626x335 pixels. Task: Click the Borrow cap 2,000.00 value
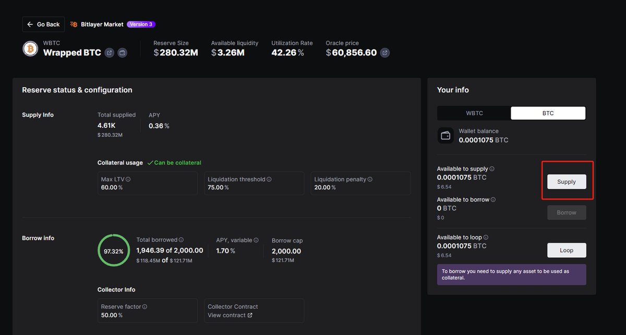click(x=286, y=251)
